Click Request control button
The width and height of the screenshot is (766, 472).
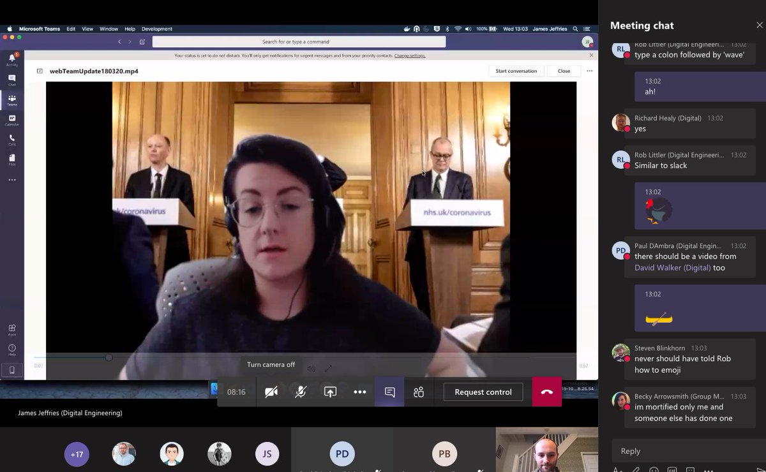tap(483, 392)
